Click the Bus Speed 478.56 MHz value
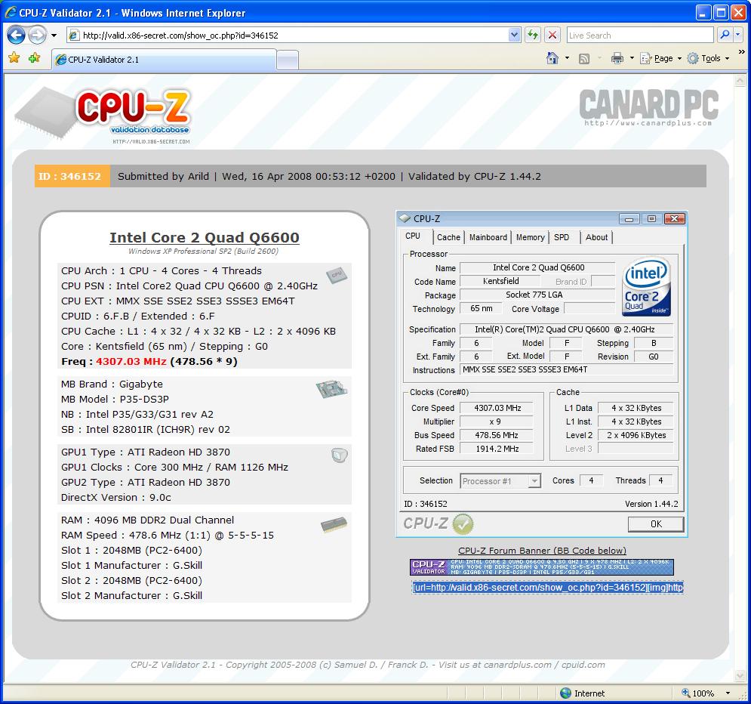751x704 pixels. point(496,435)
